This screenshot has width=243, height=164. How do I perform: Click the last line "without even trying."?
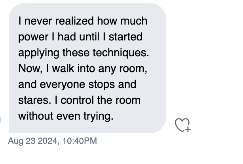pyautogui.click(x=66, y=116)
